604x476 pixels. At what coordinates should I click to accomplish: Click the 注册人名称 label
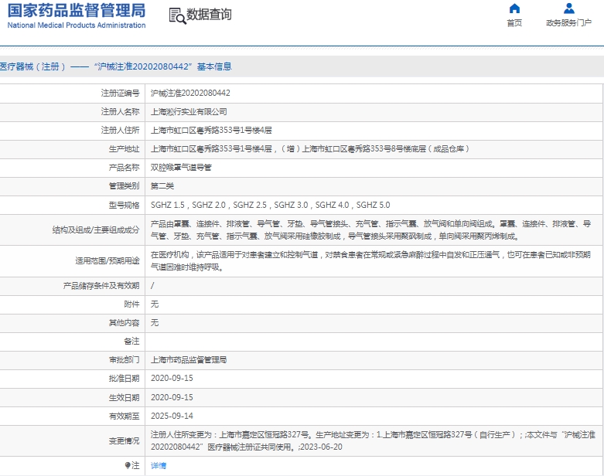[120, 111]
